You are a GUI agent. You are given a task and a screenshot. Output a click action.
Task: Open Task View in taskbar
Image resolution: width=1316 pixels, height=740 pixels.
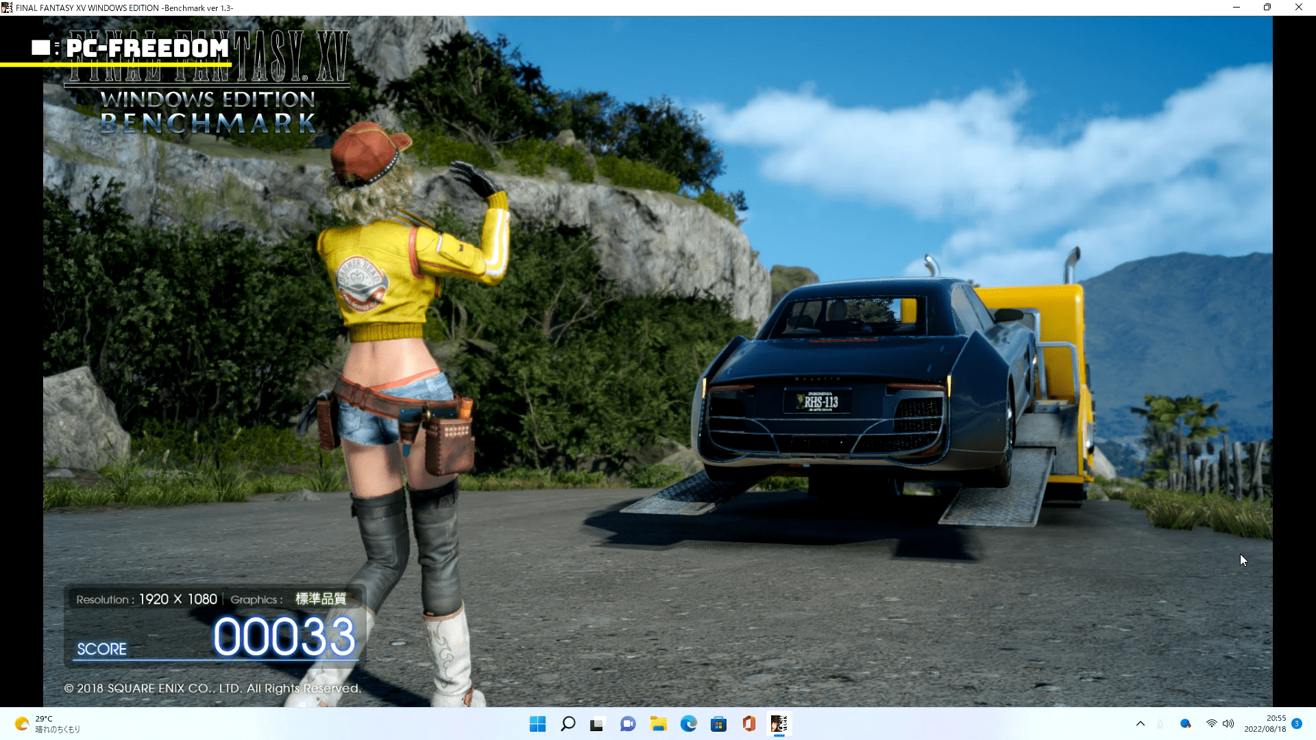coord(597,724)
